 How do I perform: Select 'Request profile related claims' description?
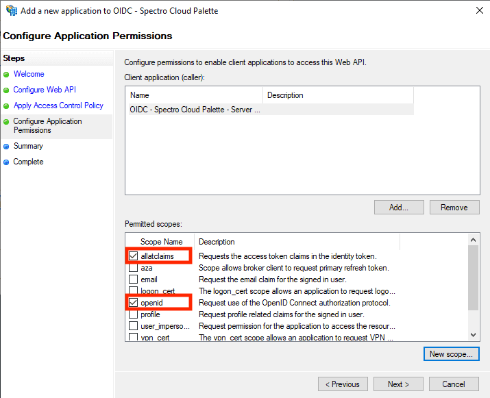tap(282, 314)
